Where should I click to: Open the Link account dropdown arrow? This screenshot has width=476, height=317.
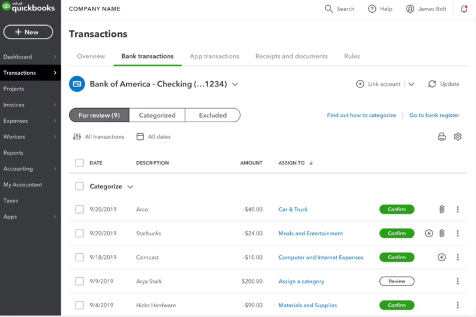coord(412,84)
